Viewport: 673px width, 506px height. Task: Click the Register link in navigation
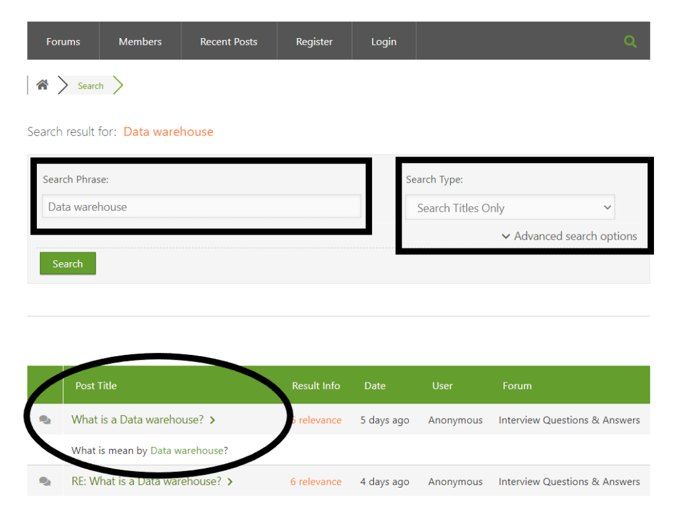[x=314, y=41]
